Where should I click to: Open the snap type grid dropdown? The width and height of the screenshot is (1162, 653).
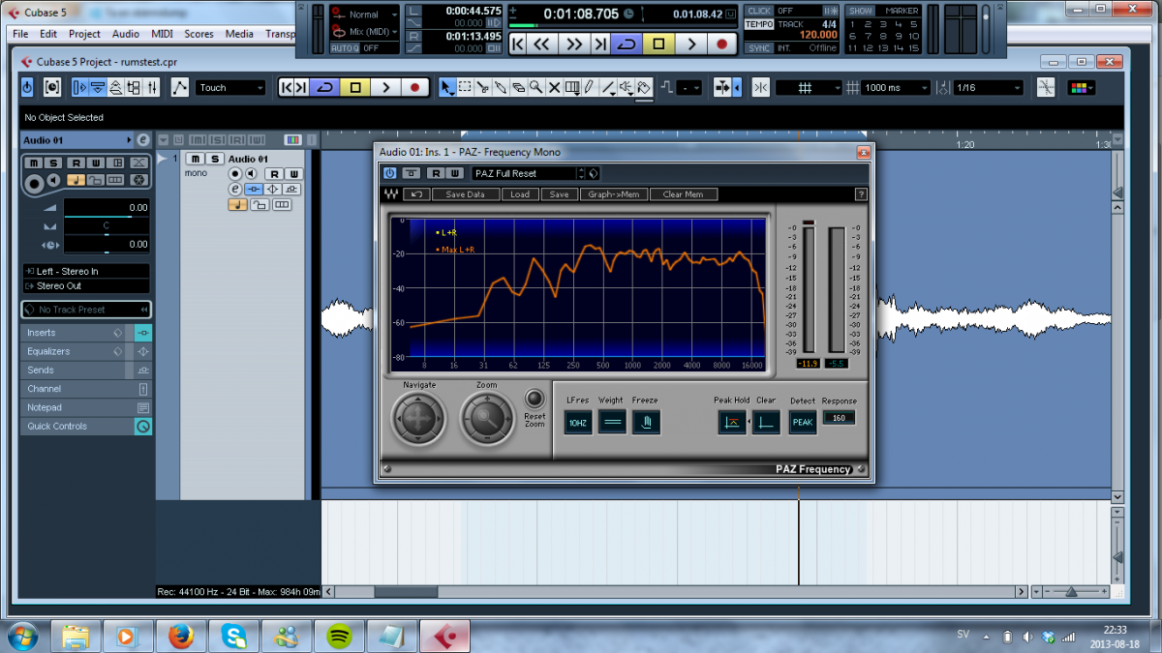pyautogui.click(x=809, y=87)
